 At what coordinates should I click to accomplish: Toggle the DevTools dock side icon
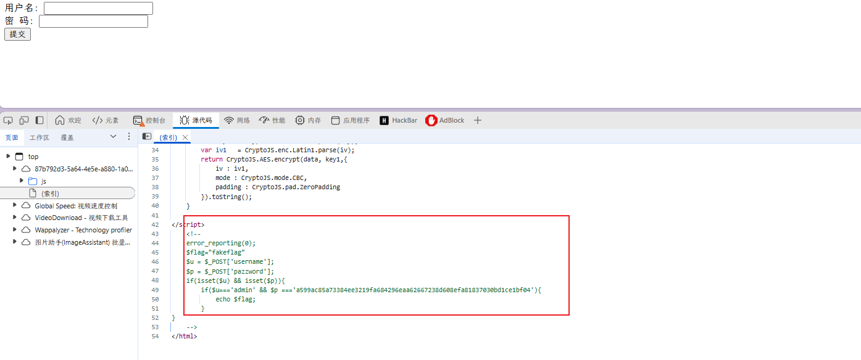(40, 120)
